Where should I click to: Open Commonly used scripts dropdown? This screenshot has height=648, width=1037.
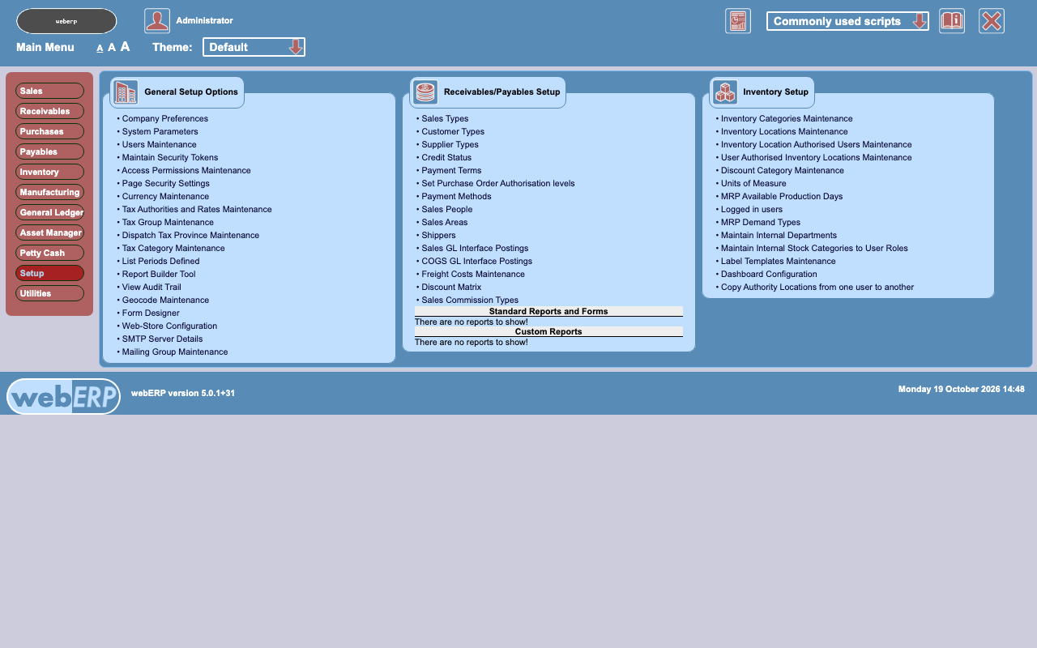click(847, 21)
